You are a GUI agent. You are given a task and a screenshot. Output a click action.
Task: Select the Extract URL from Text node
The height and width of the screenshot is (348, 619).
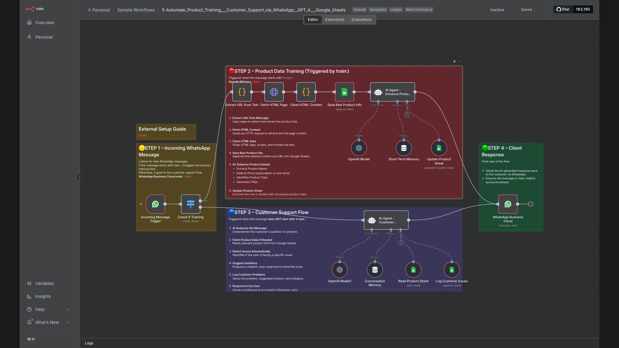coord(242,92)
